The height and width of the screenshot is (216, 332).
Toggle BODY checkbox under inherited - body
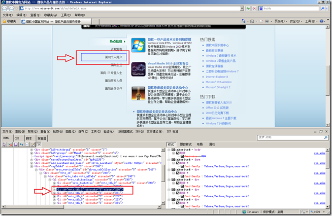(178, 153)
